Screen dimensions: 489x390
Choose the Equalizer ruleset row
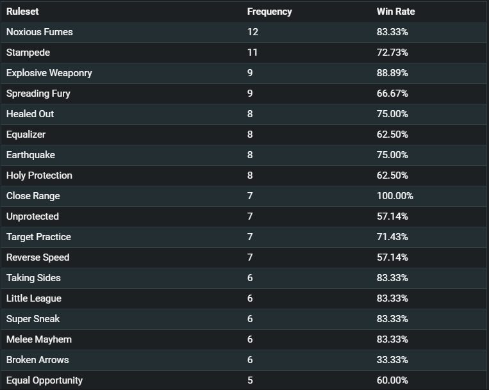(245, 134)
